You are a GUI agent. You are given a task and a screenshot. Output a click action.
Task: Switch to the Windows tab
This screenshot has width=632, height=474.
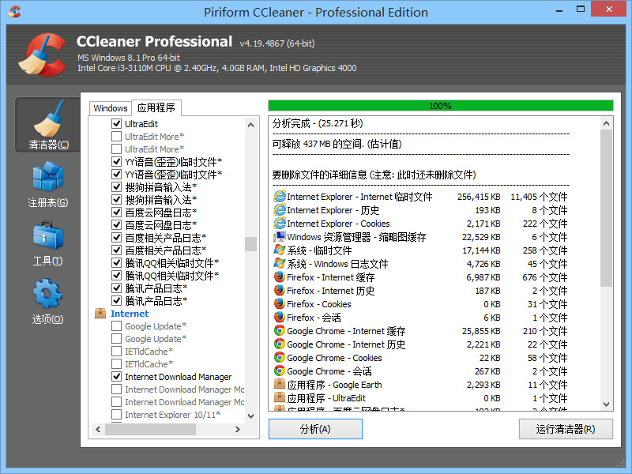pos(110,108)
